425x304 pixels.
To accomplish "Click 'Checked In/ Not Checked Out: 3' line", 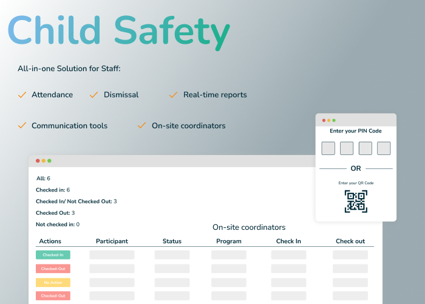I will [76, 201].
